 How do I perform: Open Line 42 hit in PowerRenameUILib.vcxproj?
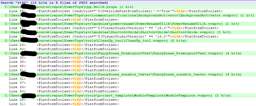[128, 28]
